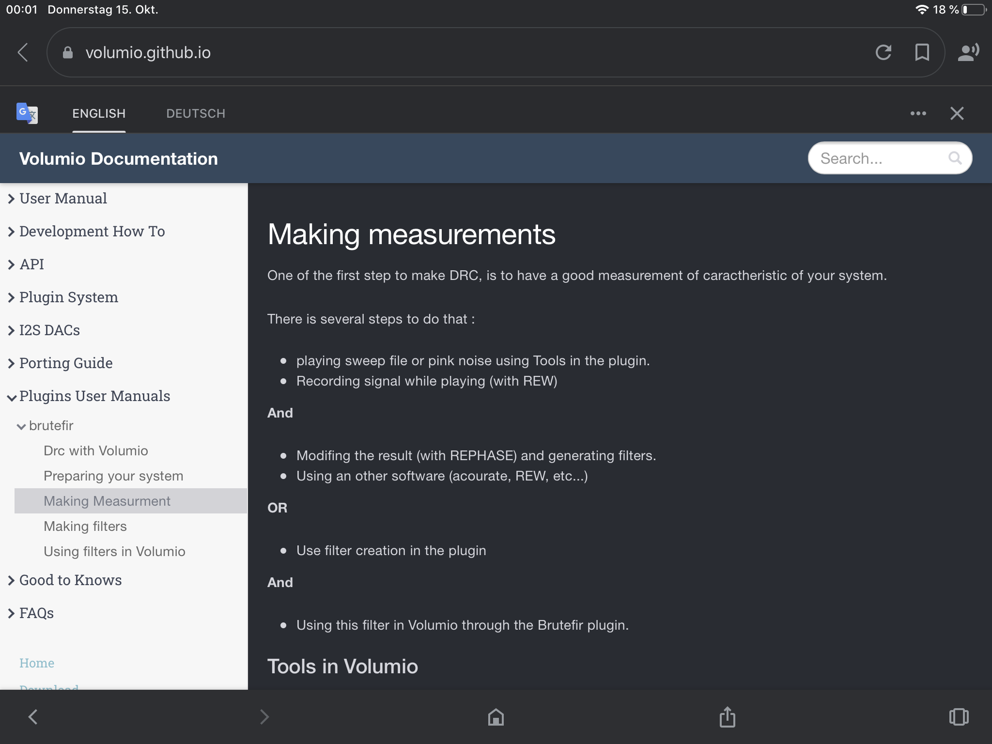Image resolution: width=992 pixels, height=744 pixels.
Task: Tap the read-aloud voice icon
Action: point(968,52)
